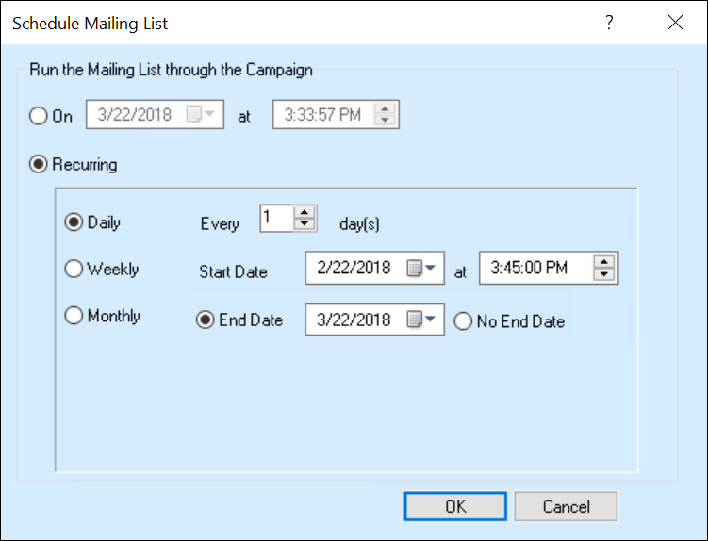This screenshot has width=708, height=541.
Task: Select the Recurring radio button
Action: pos(39,164)
